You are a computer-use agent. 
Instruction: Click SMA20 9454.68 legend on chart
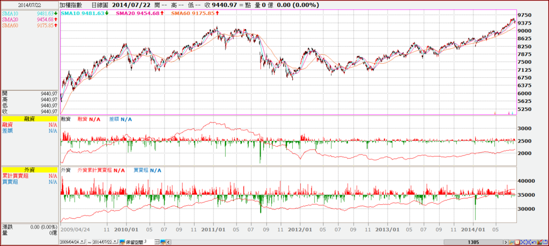[x=139, y=13]
